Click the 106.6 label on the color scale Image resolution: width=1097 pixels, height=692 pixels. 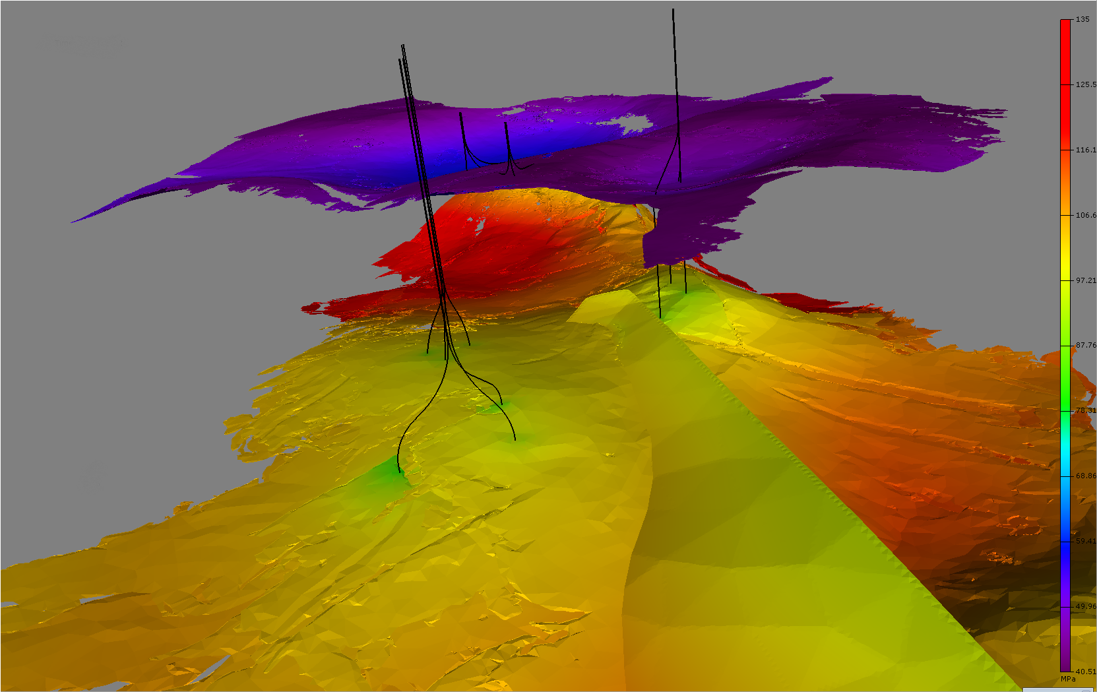pyautogui.click(x=1086, y=215)
